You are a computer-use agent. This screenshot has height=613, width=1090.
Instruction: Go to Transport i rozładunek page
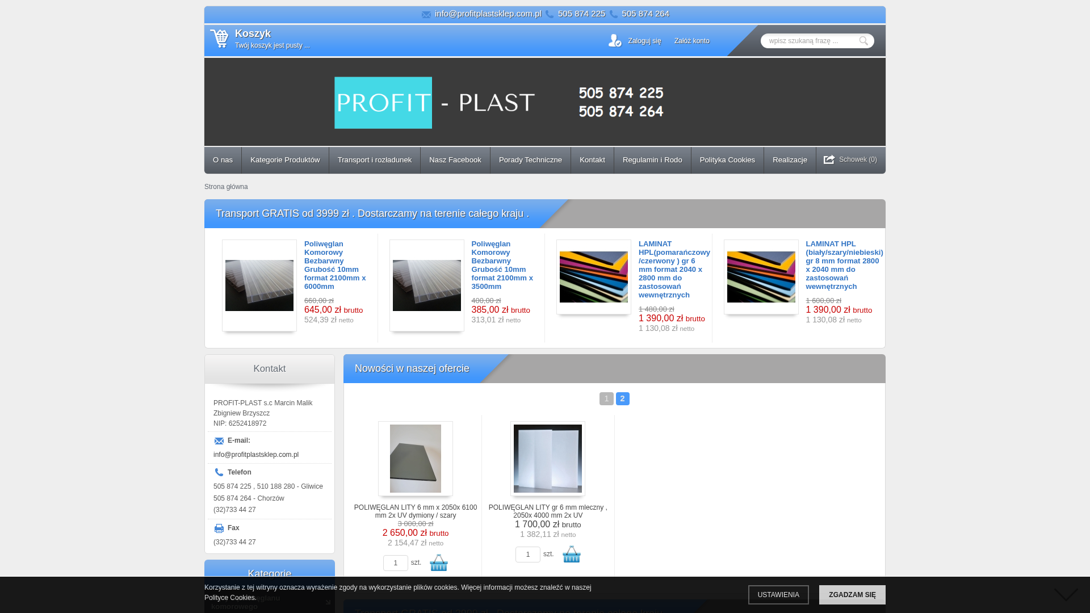pos(375,160)
